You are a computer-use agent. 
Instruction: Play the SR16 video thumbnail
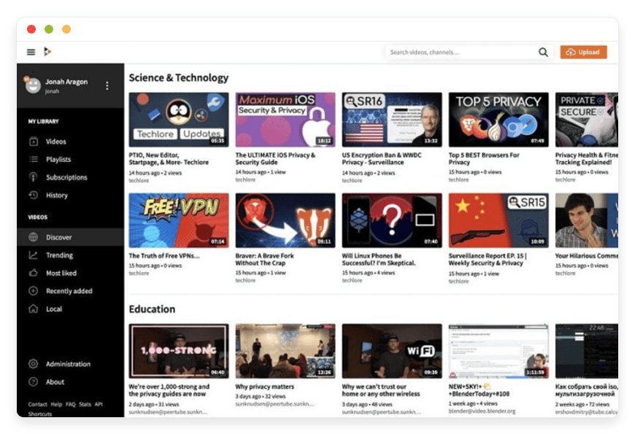392,120
